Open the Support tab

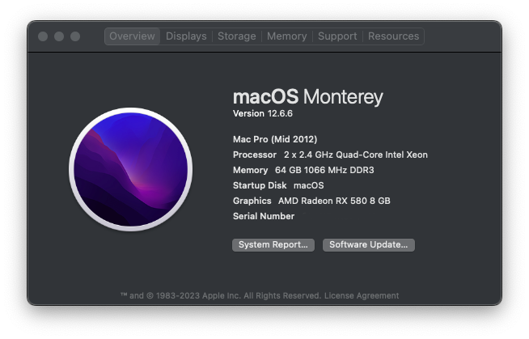pos(337,36)
